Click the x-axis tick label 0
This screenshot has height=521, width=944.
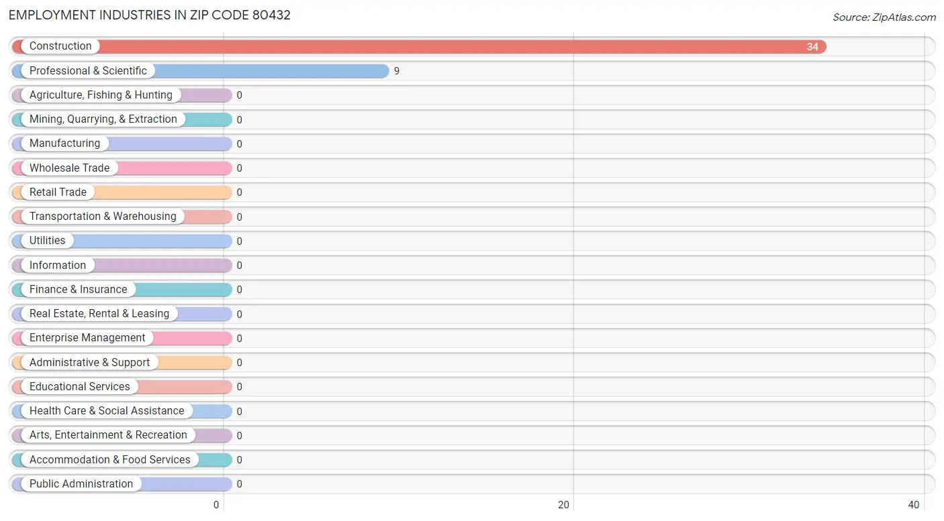click(x=216, y=505)
